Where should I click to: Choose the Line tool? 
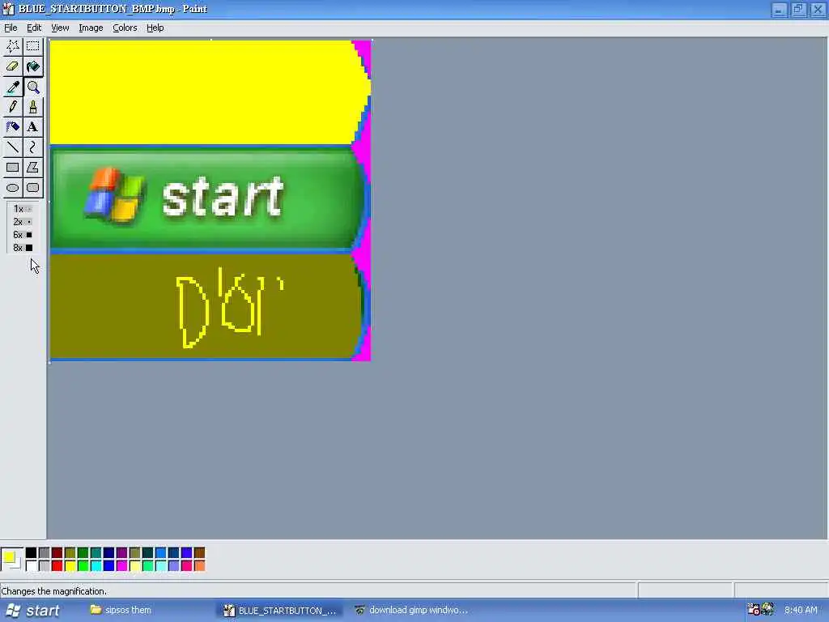[13, 147]
